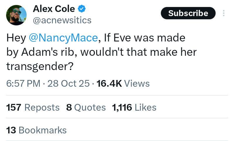Click the blue verified badge
Image resolution: width=234 pixels, height=141 pixels.
[82, 9]
